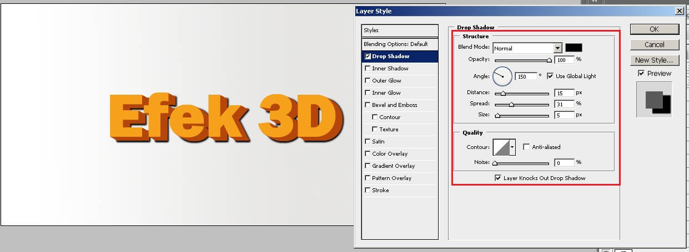Click the Distance value field
Viewport: 689px width, 252px height.
pyautogui.click(x=564, y=93)
